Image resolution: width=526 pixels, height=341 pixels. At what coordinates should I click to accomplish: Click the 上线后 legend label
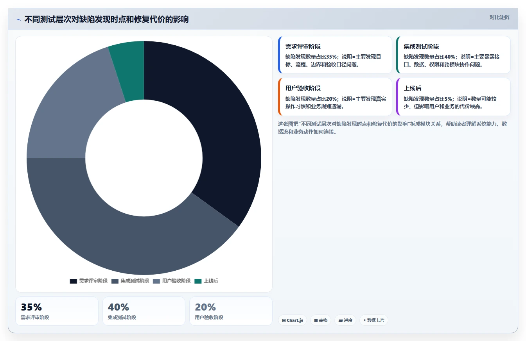click(x=211, y=281)
